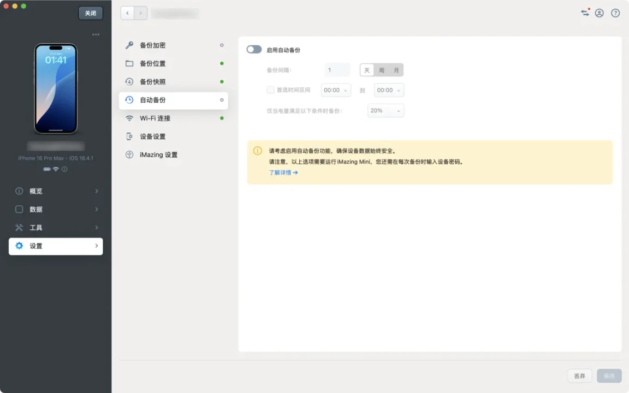629x393 pixels.
Task: Click the tools icon beside 工具
Action: [x=19, y=228]
